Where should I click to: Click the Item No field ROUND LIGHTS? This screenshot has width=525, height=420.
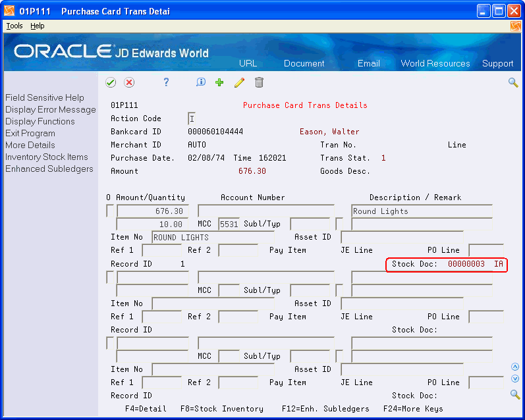pos(213,237)
